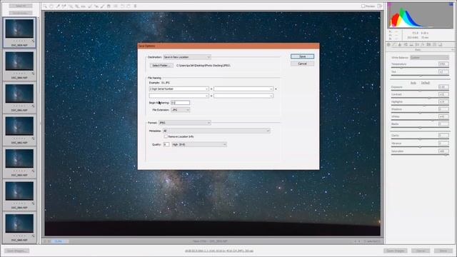Select the Crop tool
The height and width of the screenshot is (257, 457).
(x=77, y=6)
